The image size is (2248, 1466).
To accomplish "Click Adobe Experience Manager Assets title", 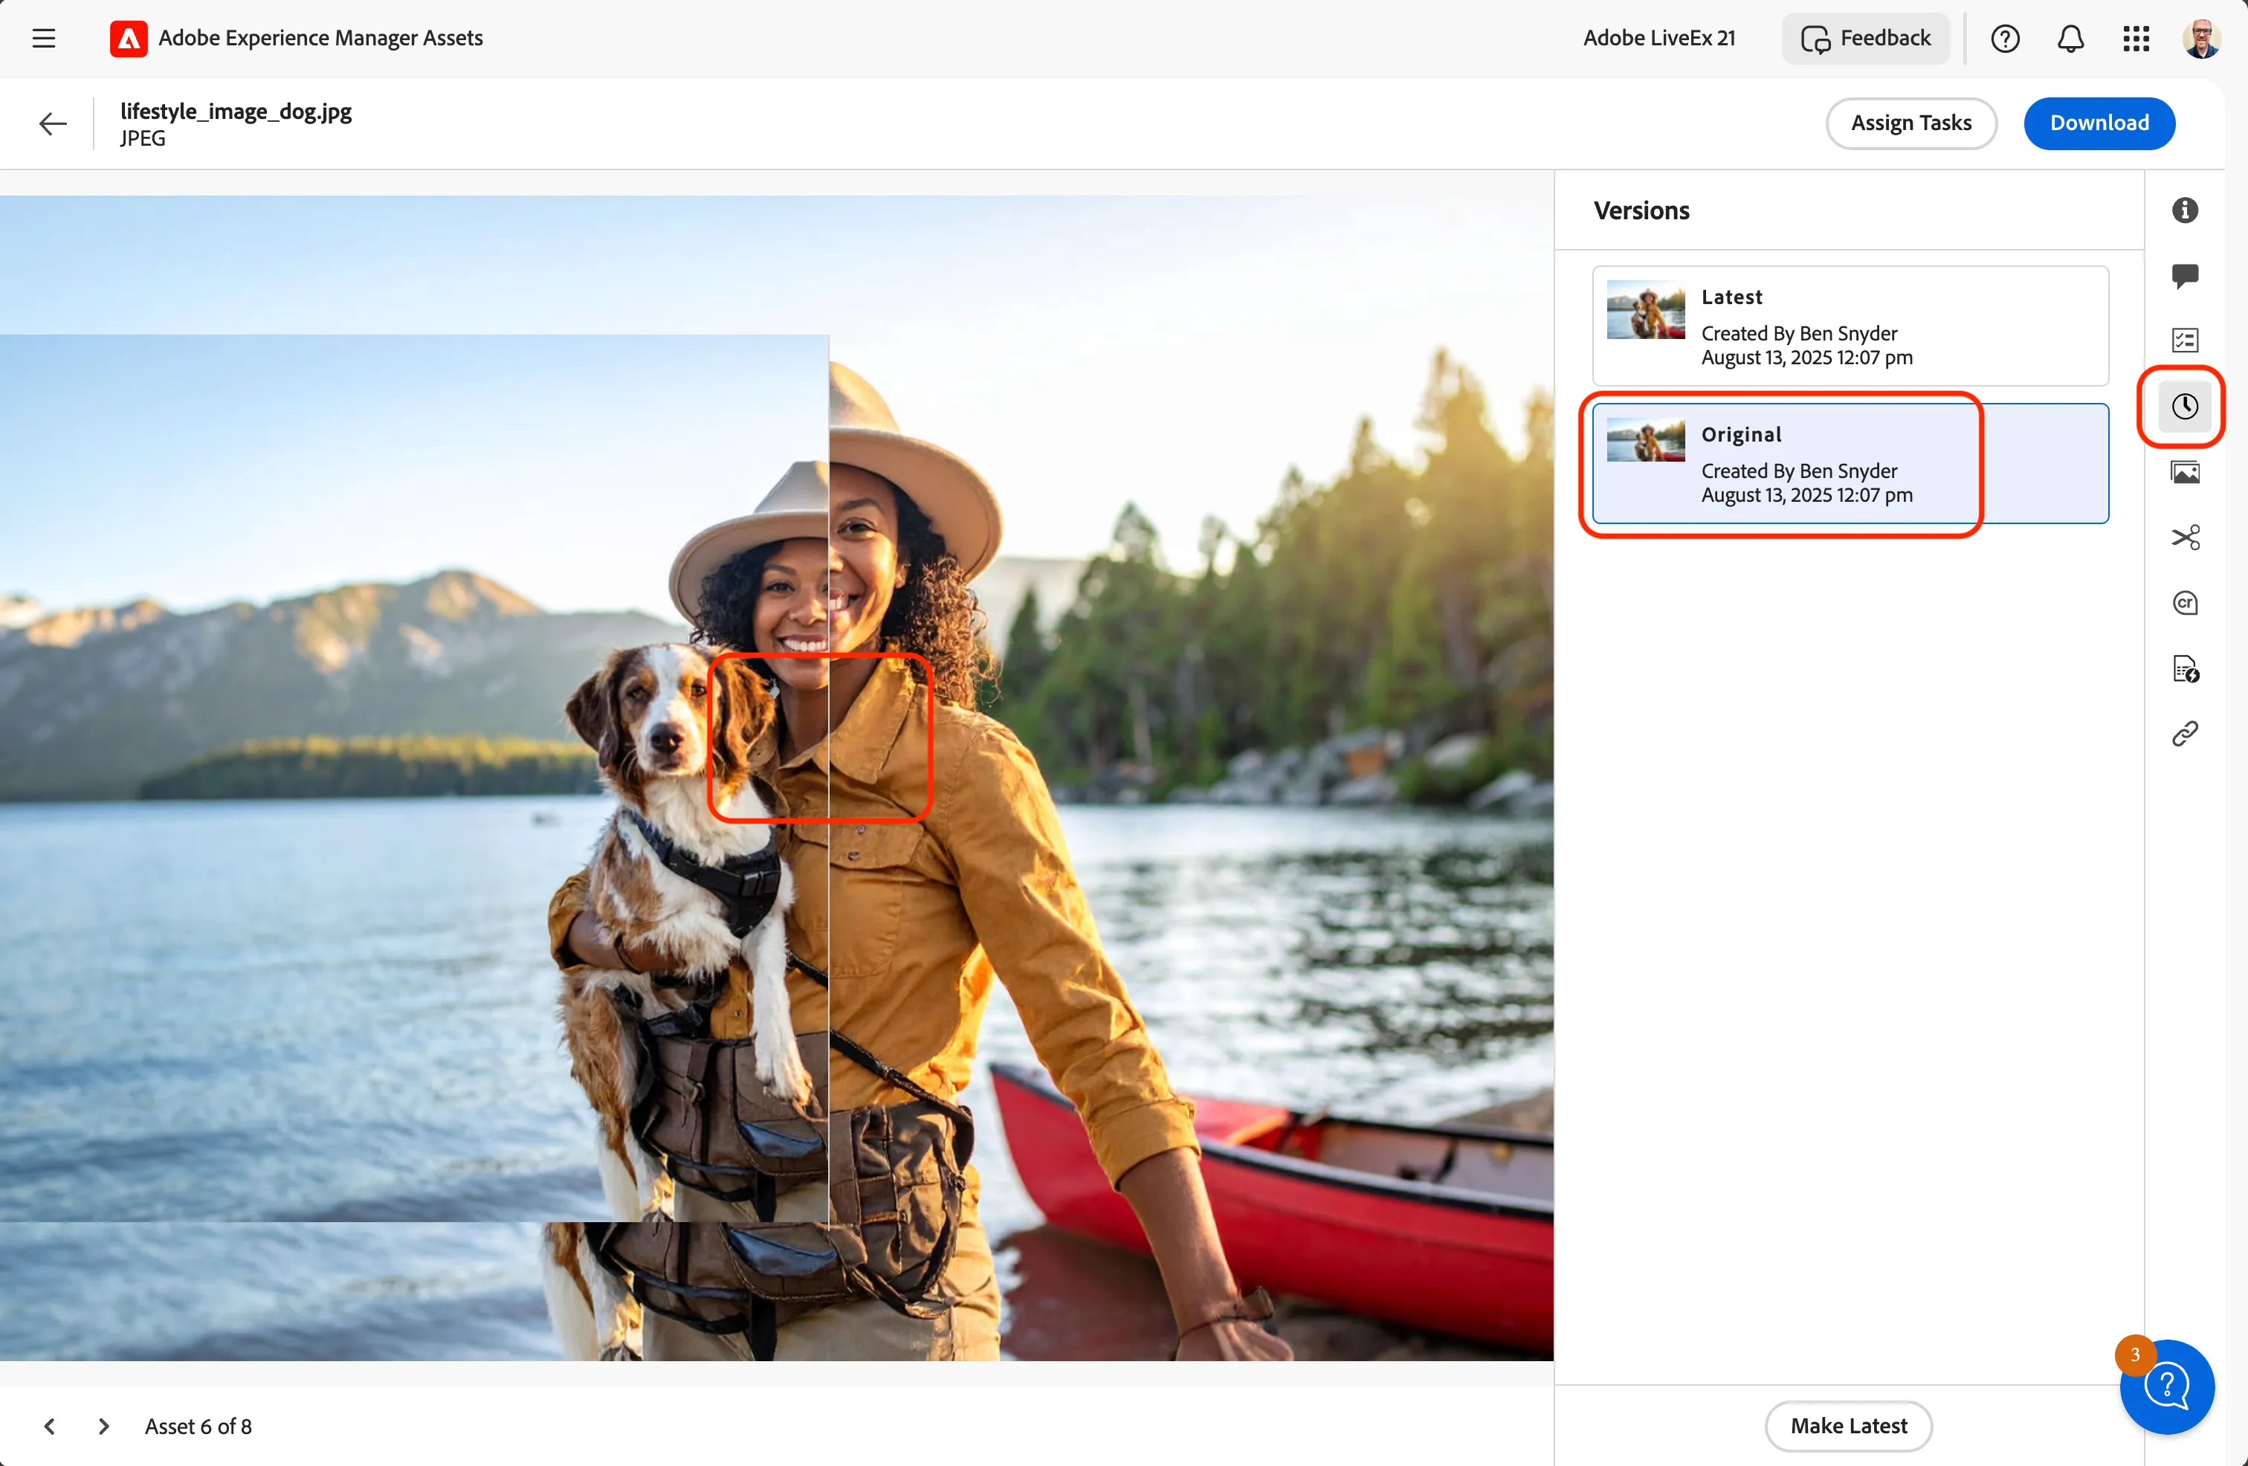I will (x=320, y=38).
